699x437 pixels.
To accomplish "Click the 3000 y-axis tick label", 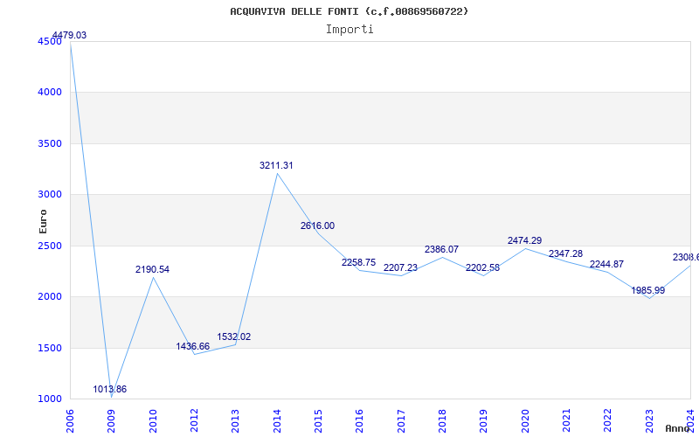I will pyautogui.click(x=50, y=194).
